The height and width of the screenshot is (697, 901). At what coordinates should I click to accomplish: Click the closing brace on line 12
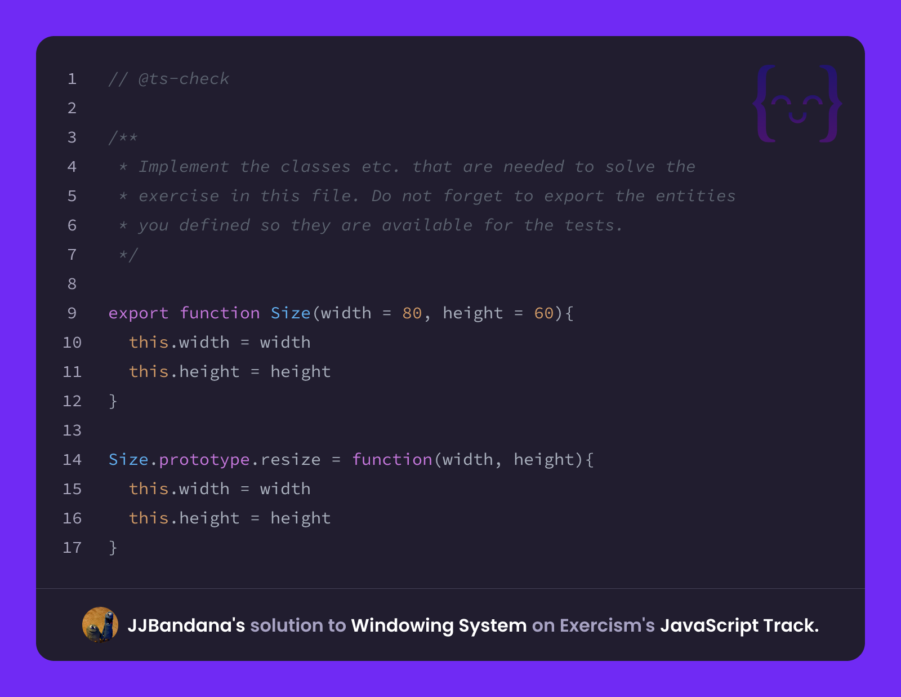click(x=113, y=401)
